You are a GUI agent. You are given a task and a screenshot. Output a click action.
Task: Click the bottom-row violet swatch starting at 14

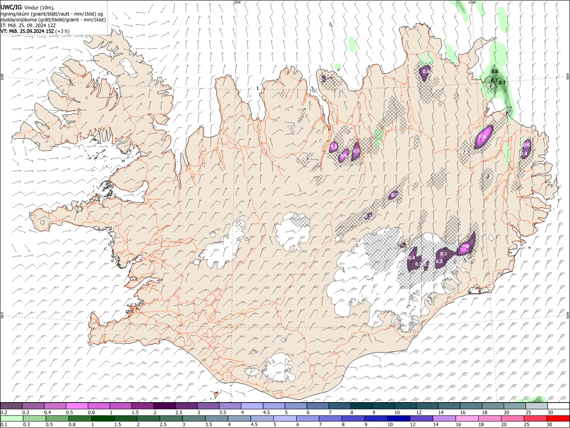click(445, 419)
